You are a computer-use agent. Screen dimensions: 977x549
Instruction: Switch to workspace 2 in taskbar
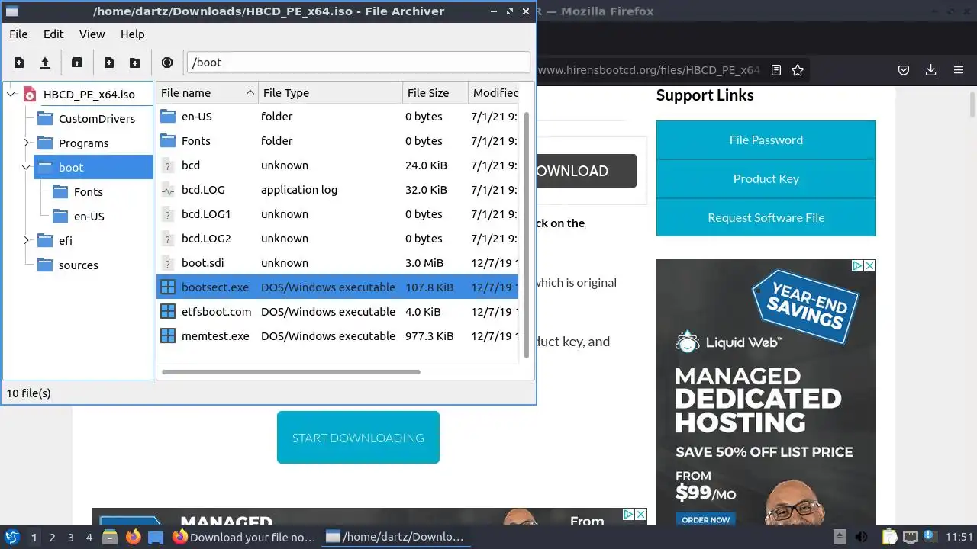click(x=53, y=537)
